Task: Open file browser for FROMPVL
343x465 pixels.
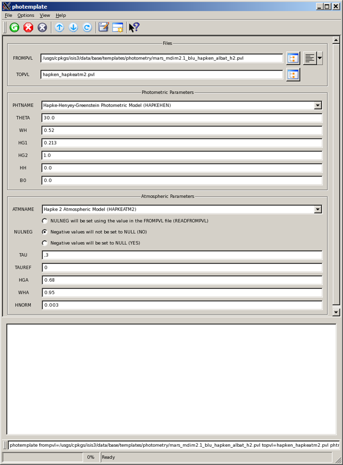Action: 293,59
